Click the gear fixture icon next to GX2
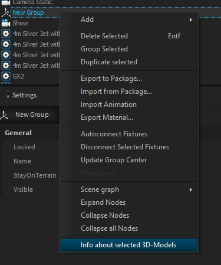The height and width of the screenshot is (265, 221). point(6,76)
